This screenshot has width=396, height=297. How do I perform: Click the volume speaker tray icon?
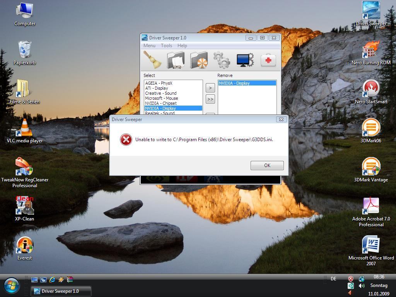362,286
